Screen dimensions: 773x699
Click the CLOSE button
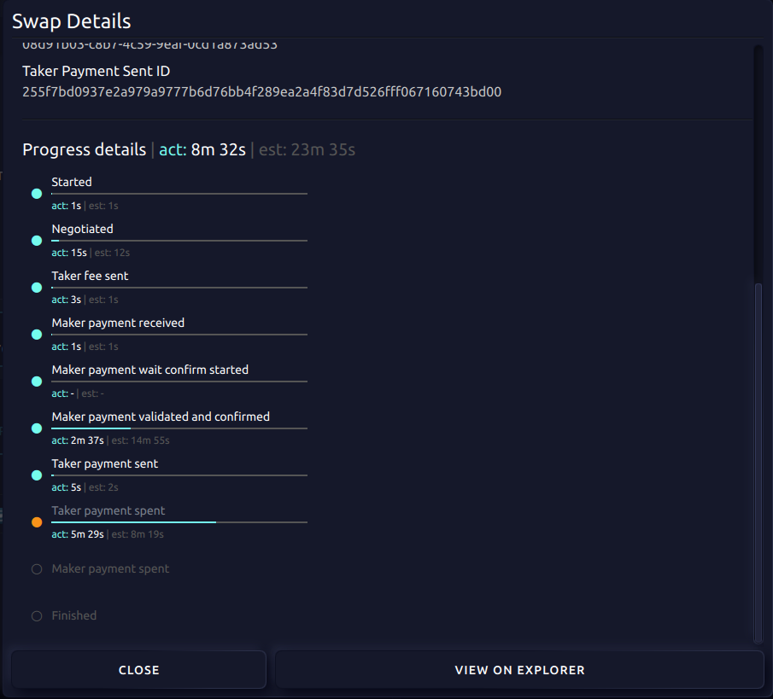tap(138, 669)
